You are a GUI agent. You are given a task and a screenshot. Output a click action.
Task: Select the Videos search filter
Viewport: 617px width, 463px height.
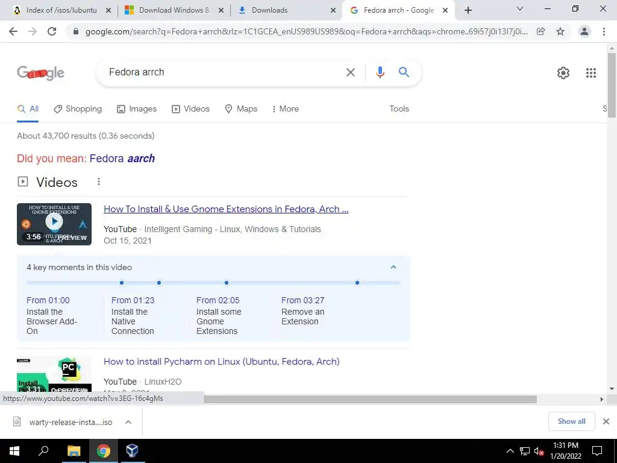tap(191, 109)
